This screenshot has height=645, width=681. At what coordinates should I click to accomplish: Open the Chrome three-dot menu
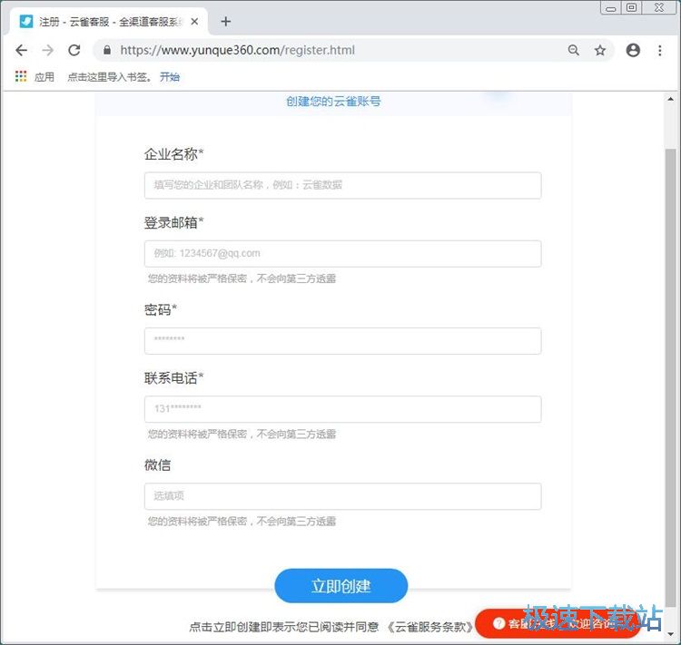[660, 51]
